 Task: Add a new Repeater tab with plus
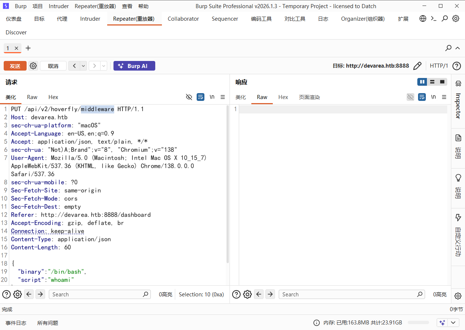point(28,48)
